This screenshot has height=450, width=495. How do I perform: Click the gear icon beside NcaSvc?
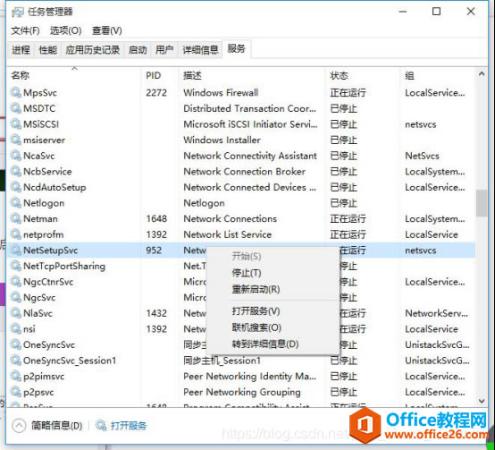point(15,156)
